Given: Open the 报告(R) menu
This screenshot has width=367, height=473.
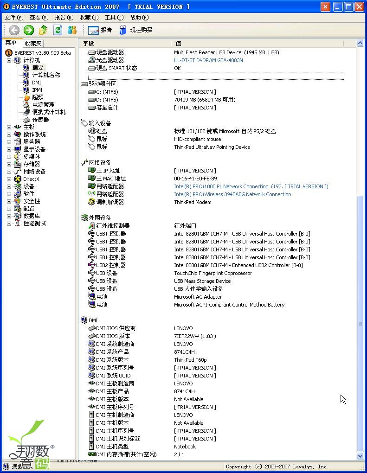Looking at the screenshot, I should (64, 18).
